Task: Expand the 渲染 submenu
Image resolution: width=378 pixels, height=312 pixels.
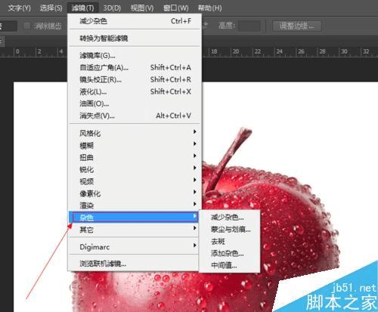Action: pos(135,205)
